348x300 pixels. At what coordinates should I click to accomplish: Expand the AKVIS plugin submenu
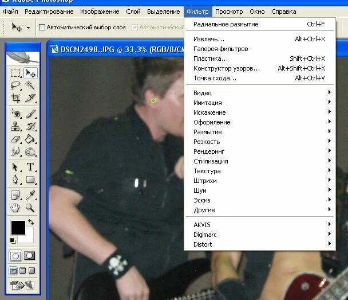click(260, 225)
